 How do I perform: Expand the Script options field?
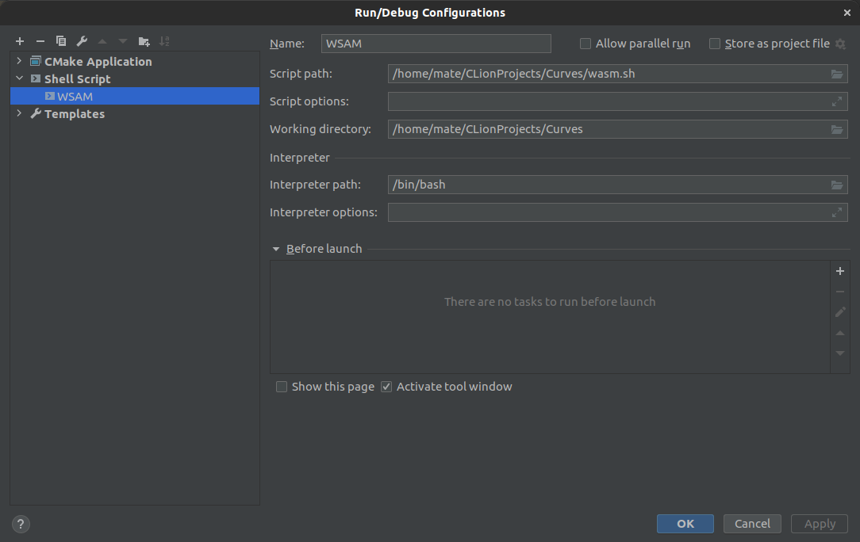coord(837,101)
